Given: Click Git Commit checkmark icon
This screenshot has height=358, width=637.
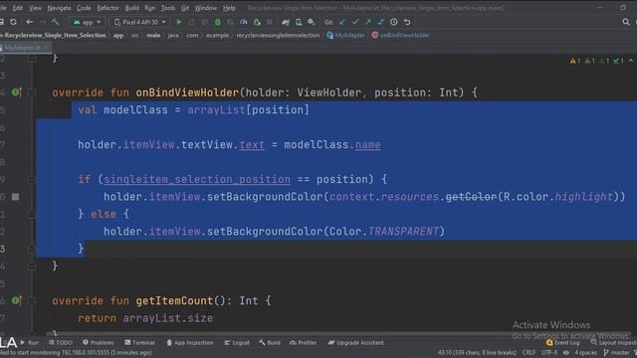Looking at the screenshot, I should coord(355,22).
